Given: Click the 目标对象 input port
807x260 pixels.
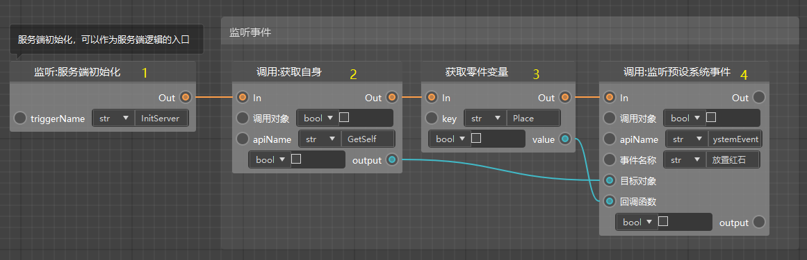Looking at the screenshot, I should (610, 180).
